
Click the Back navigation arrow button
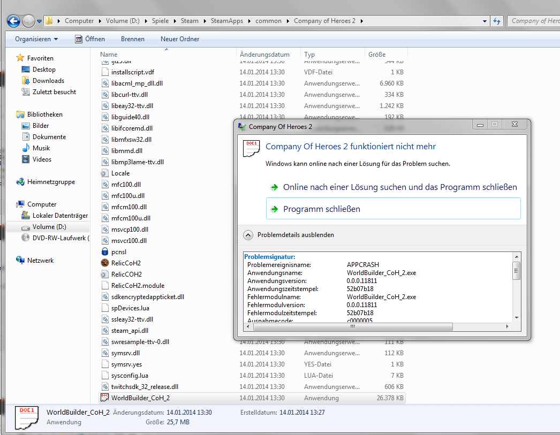(x=13, y=21)
